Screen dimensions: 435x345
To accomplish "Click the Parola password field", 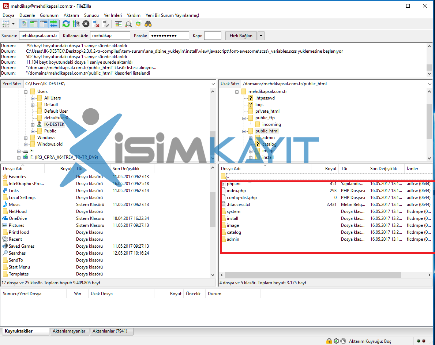I will (x=169, y=35).
